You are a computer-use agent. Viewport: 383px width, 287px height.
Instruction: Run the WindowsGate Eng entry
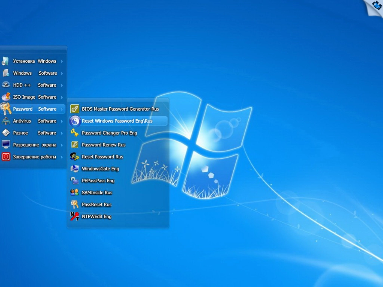click(x=118, y=169)
